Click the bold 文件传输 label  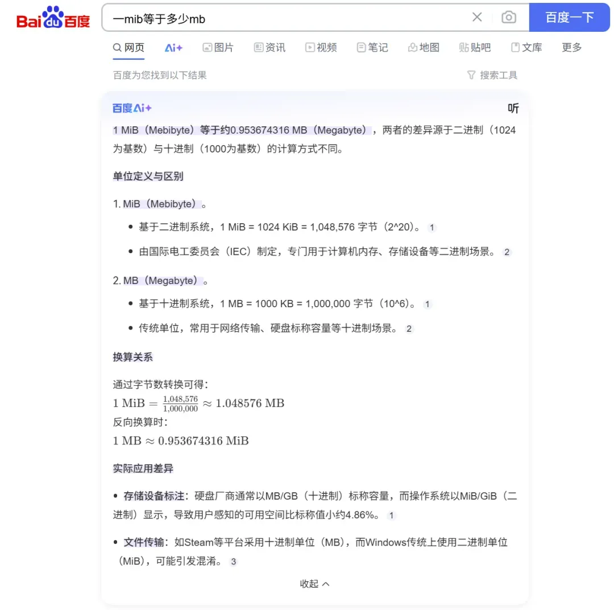[144, 543]
